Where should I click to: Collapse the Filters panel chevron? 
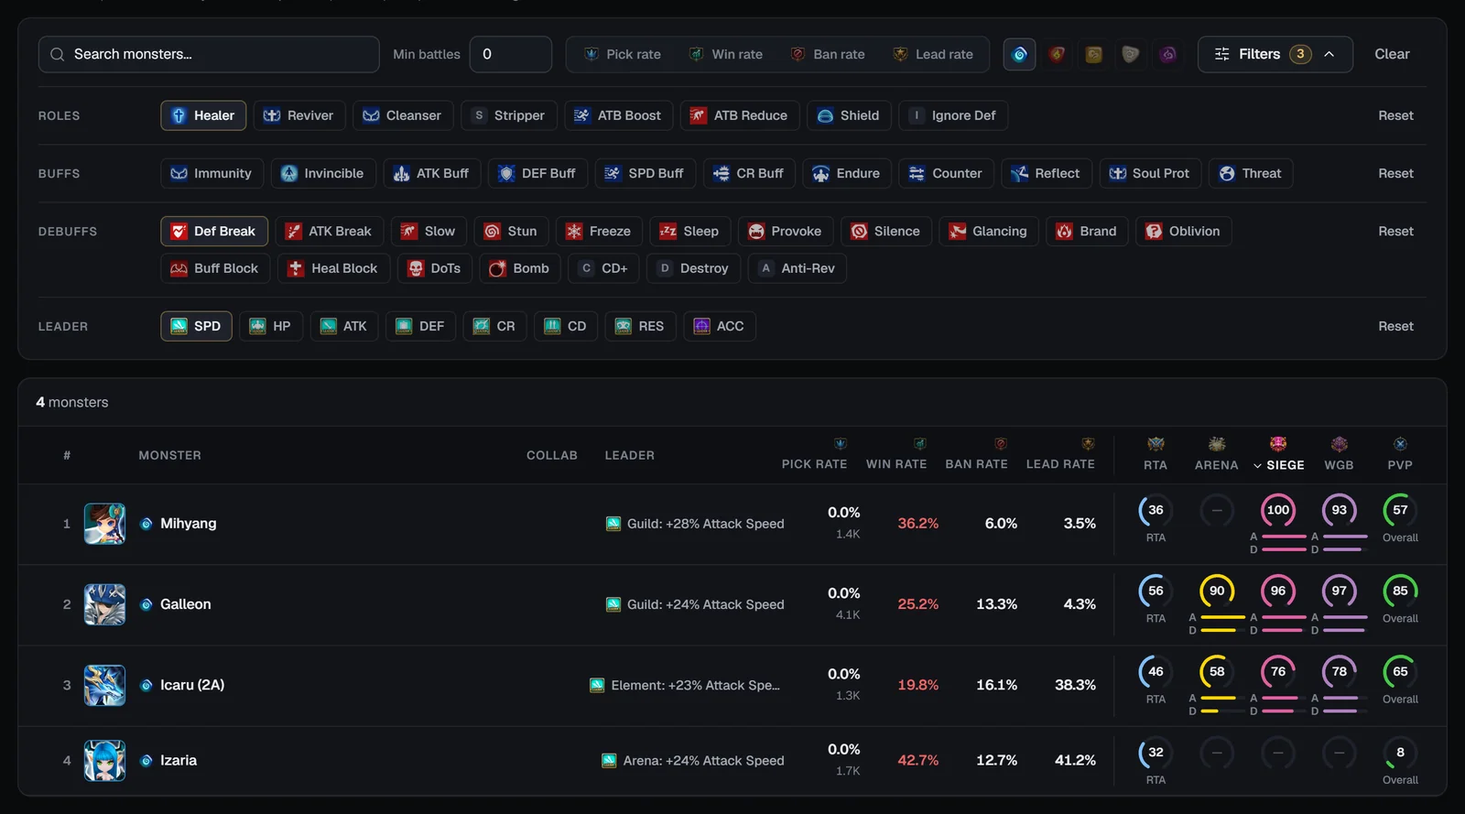(x=1329, y=54)
